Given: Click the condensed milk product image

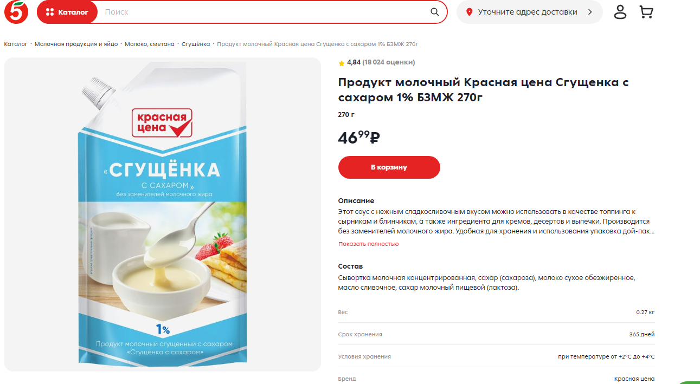Looking at the screenshot, I should point(163,214).
